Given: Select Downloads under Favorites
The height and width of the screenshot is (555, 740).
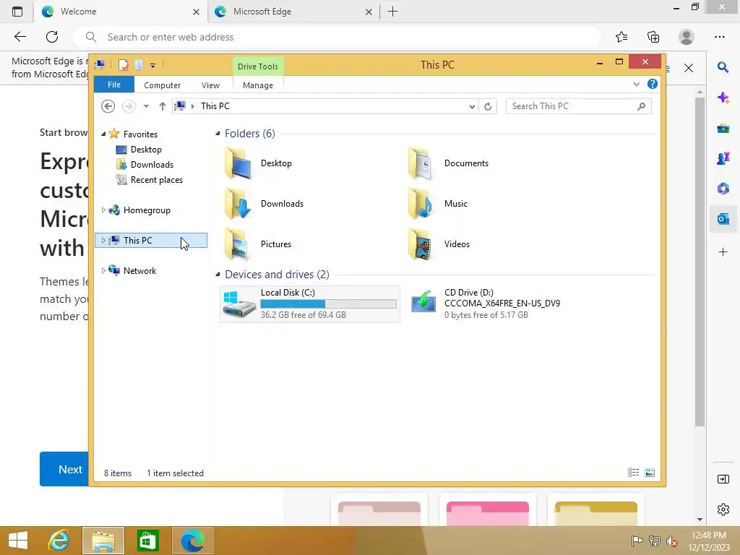Looking at the screenshot, I should point(152,165).
